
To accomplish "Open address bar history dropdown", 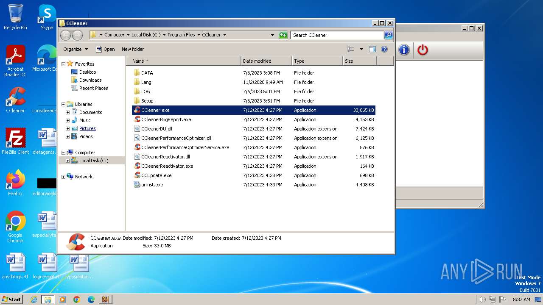I will click(x=272, y=35).
